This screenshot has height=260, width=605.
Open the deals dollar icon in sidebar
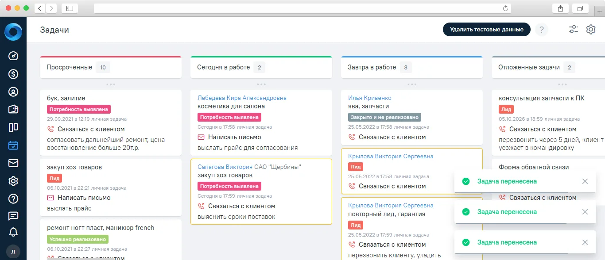point(13,74)
